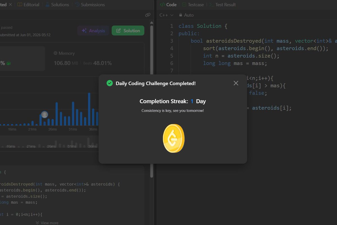Click the Submissions history icon
Screen dimensions: 337x225
pos(77,4)
